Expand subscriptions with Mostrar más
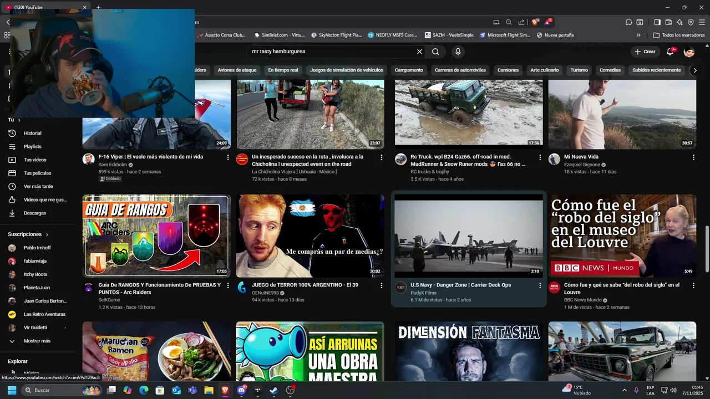The width and height of the screenshot is (710, 399). [37, 341]
